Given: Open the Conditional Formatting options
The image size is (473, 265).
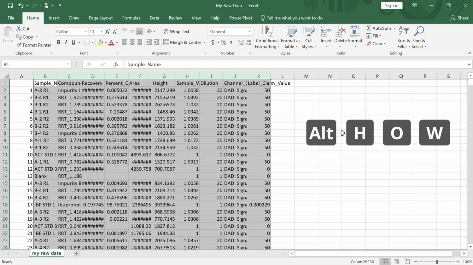Looking at the screenshot, I should 267,38.
